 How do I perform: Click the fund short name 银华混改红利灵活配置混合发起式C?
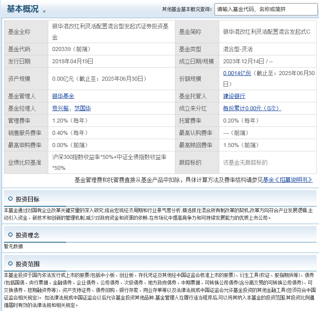(x=267, y=32)
